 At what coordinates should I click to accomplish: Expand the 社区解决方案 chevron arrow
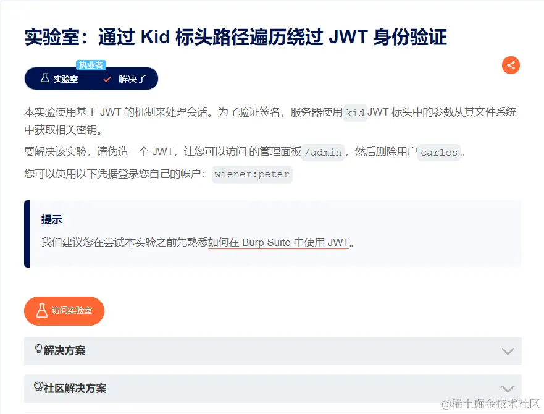pos(508,388)
